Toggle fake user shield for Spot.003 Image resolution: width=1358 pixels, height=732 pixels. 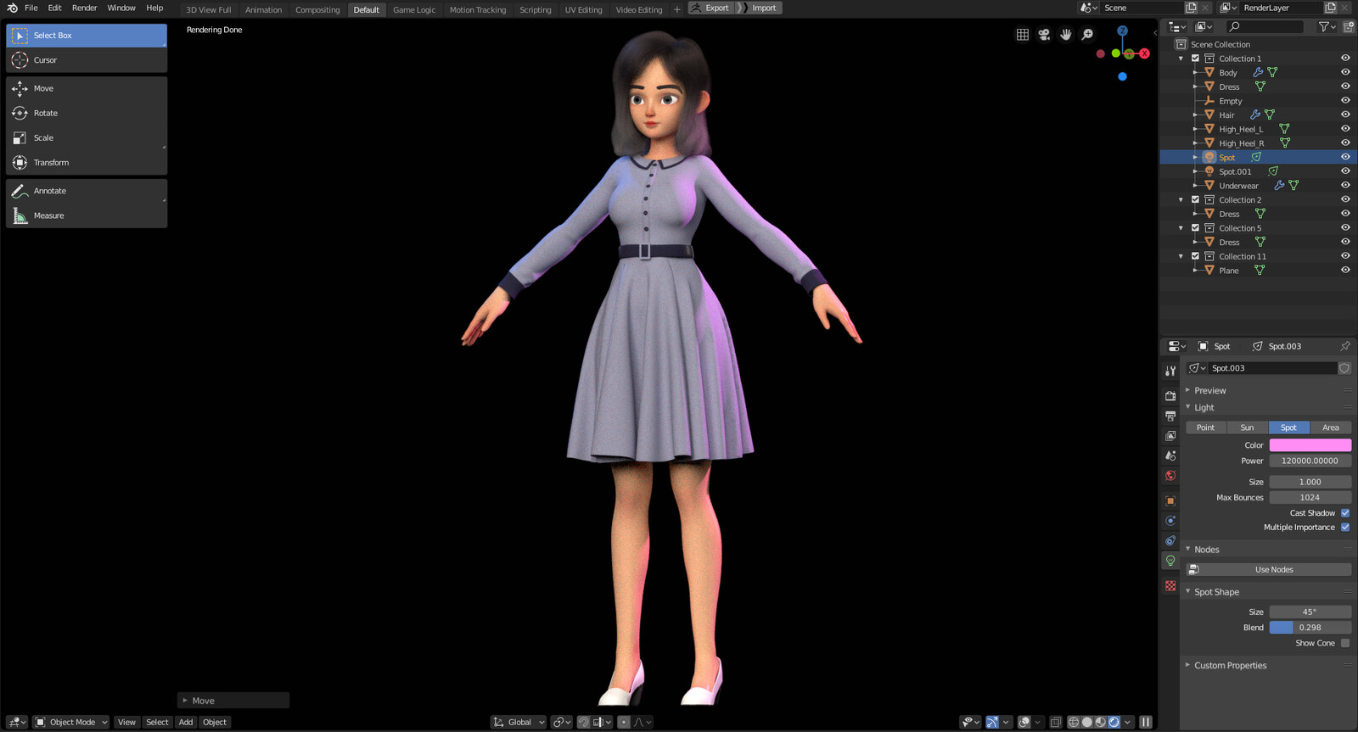click(1344, 368)
